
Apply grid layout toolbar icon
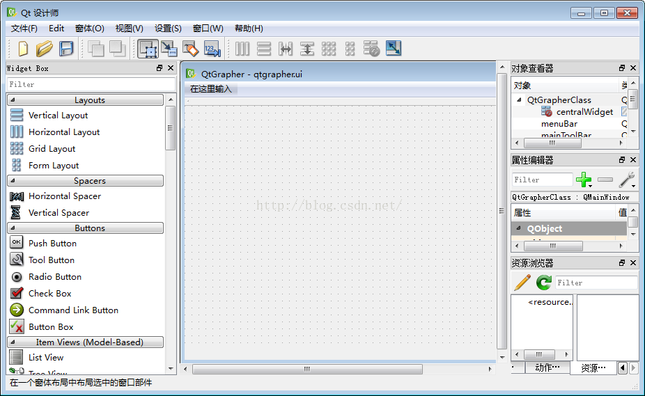329,49
